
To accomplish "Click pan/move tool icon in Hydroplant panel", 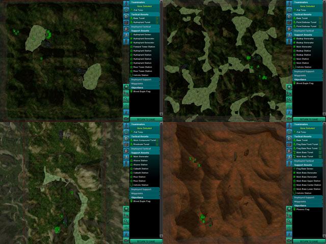I will pyautogui.click(x=126, y=106).
